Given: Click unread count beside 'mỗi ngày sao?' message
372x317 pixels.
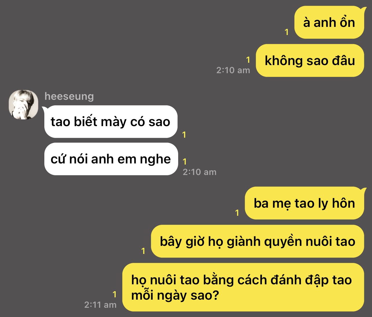Looking at the screenshot, I should (114, 294).
